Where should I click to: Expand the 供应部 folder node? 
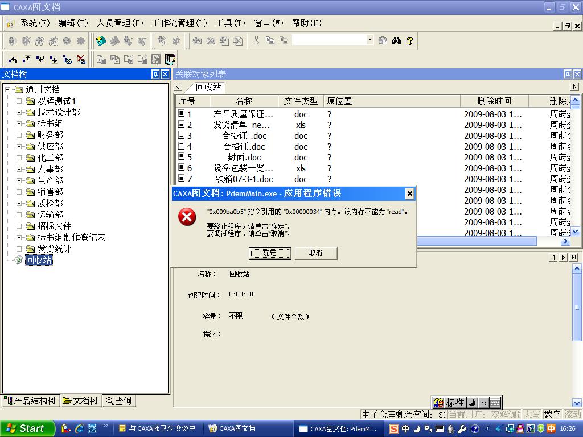19,146
